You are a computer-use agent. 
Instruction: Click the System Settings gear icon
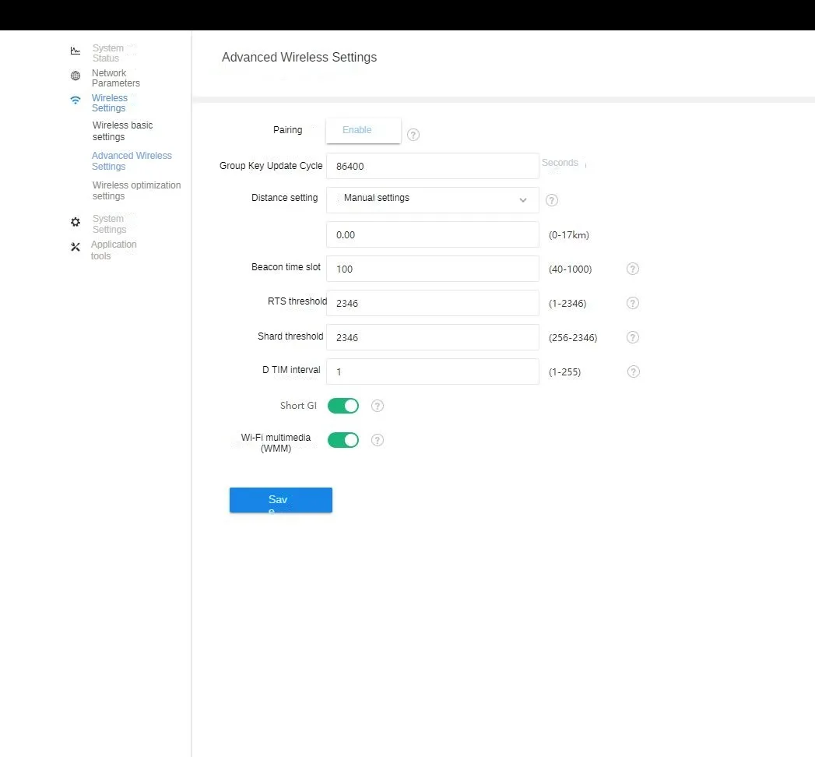[x=76, y=222]
